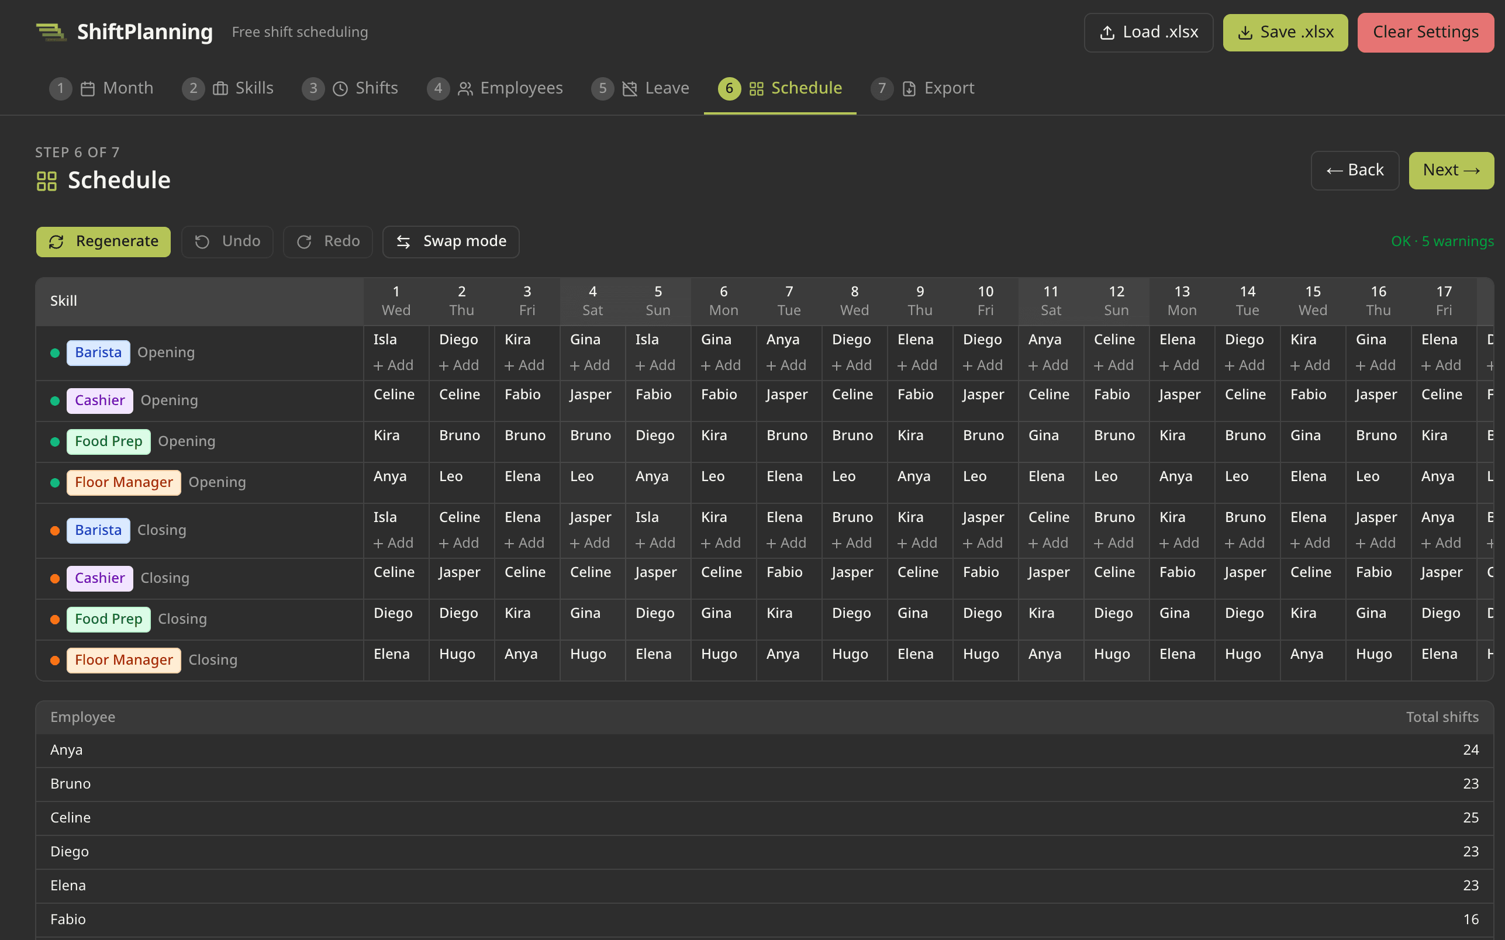Open Add selector in Barista Closing Saturday
1505x940 pixels.
(590, 542)
